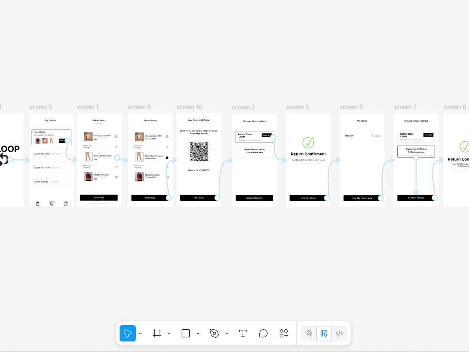
Task: Switch to Design mode
Action: (x=324, y=333)
